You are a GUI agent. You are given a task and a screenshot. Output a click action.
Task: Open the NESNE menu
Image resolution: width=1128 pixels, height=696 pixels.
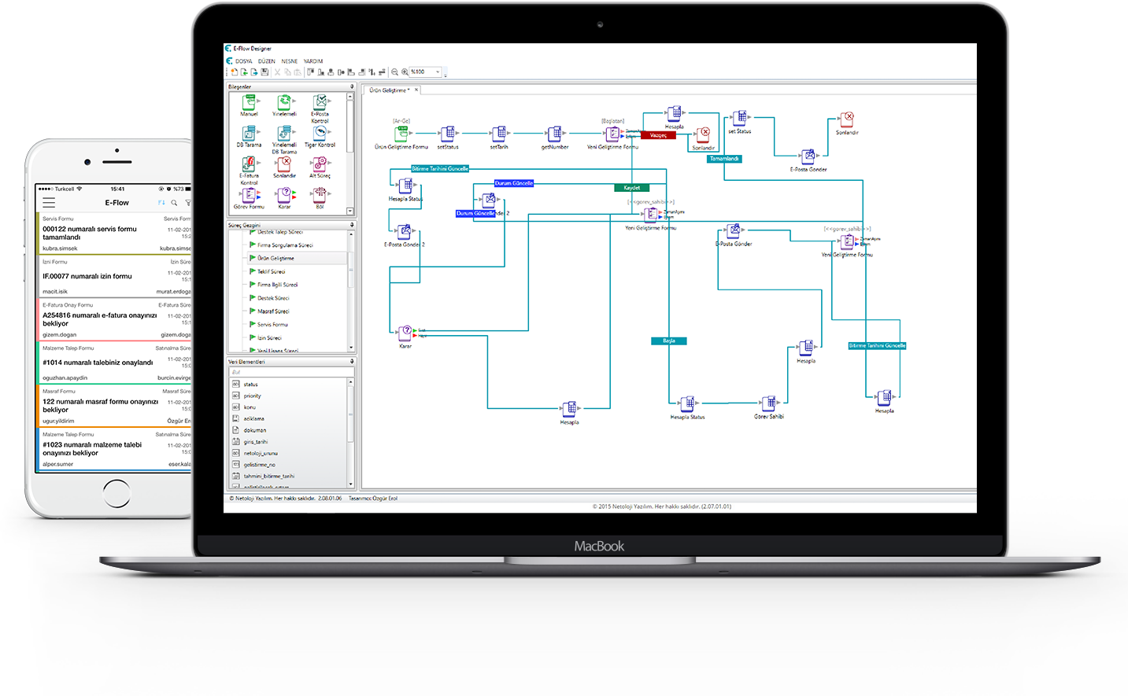[290, 61]
